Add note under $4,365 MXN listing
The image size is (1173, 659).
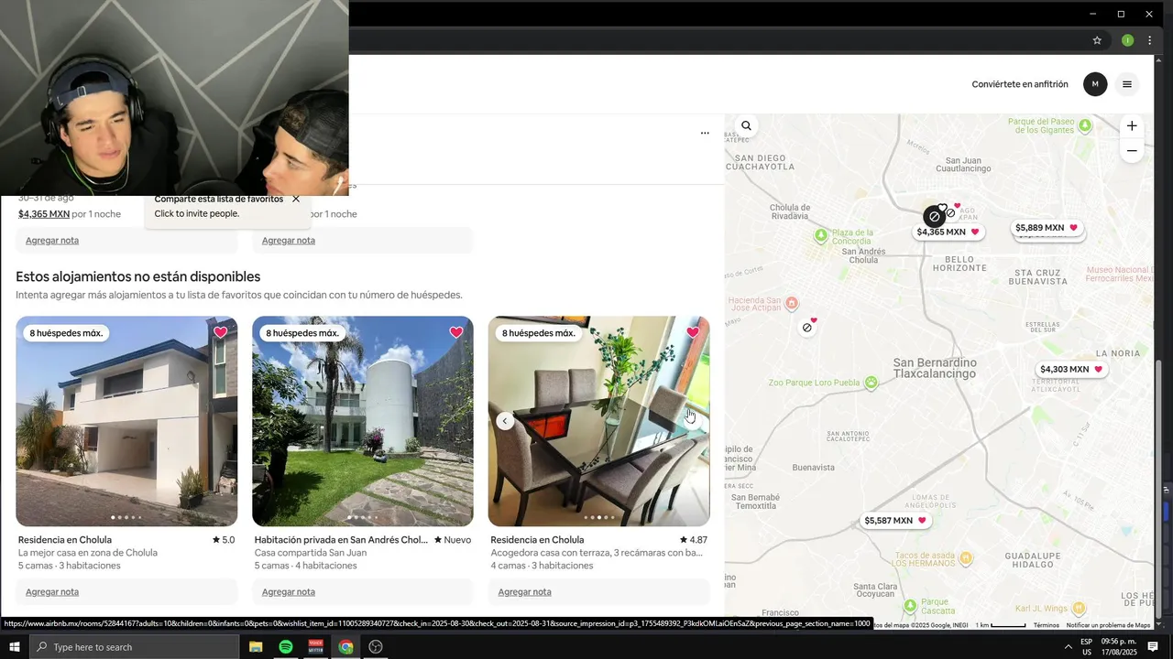pos(52,241)
